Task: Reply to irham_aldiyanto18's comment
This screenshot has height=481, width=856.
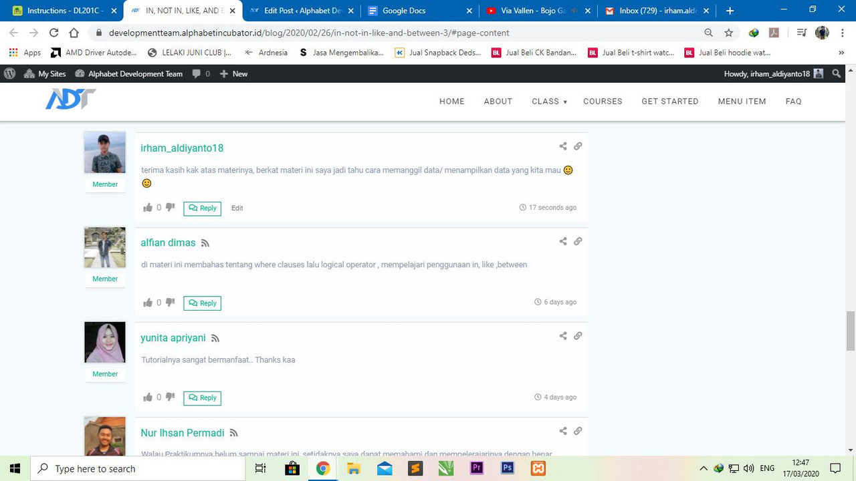Action: click(203, 208)
